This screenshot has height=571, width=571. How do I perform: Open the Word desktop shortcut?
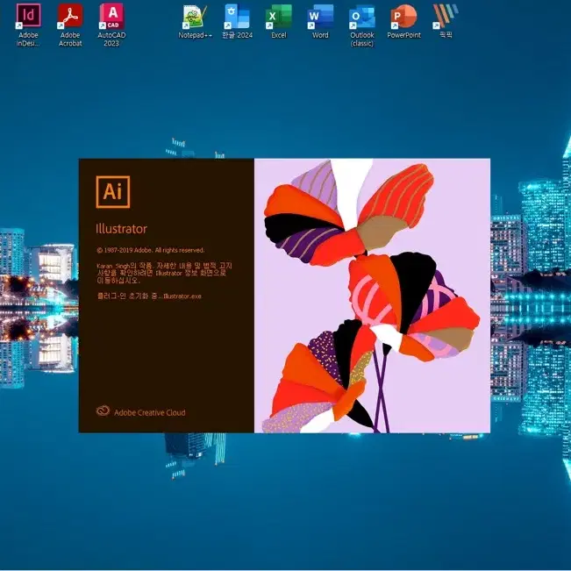click(x=320, y=22)
